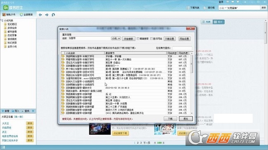This screenshot has width=268, height=150.
Task: Click 新增 add icon in left panel
Action: point(3,111)
